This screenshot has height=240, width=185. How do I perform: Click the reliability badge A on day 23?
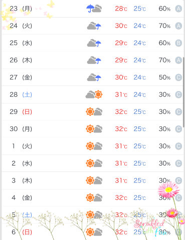(178, 8)
